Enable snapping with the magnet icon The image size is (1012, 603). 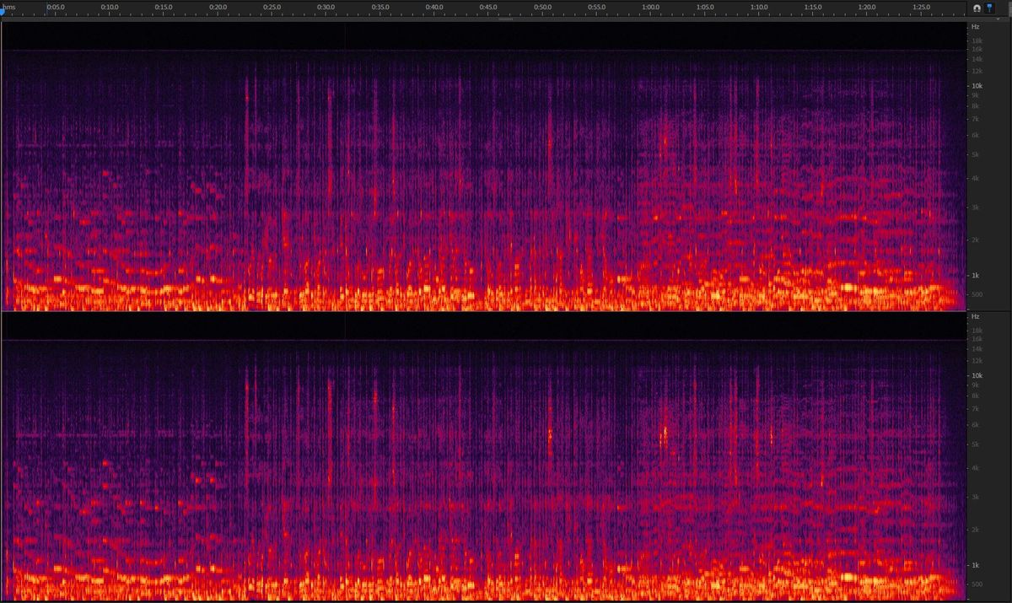[x=977, y=8]
